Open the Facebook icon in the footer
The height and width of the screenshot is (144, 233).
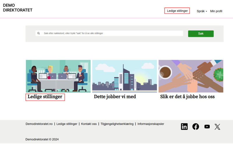195,127
